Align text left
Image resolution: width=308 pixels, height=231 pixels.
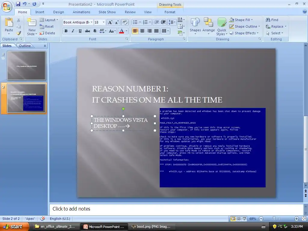click(135, 31)
